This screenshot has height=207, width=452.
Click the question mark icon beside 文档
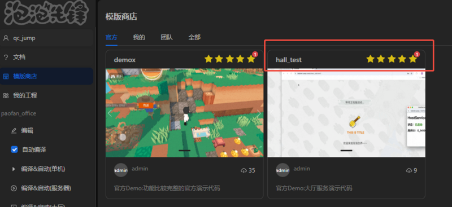coord(6,58)
